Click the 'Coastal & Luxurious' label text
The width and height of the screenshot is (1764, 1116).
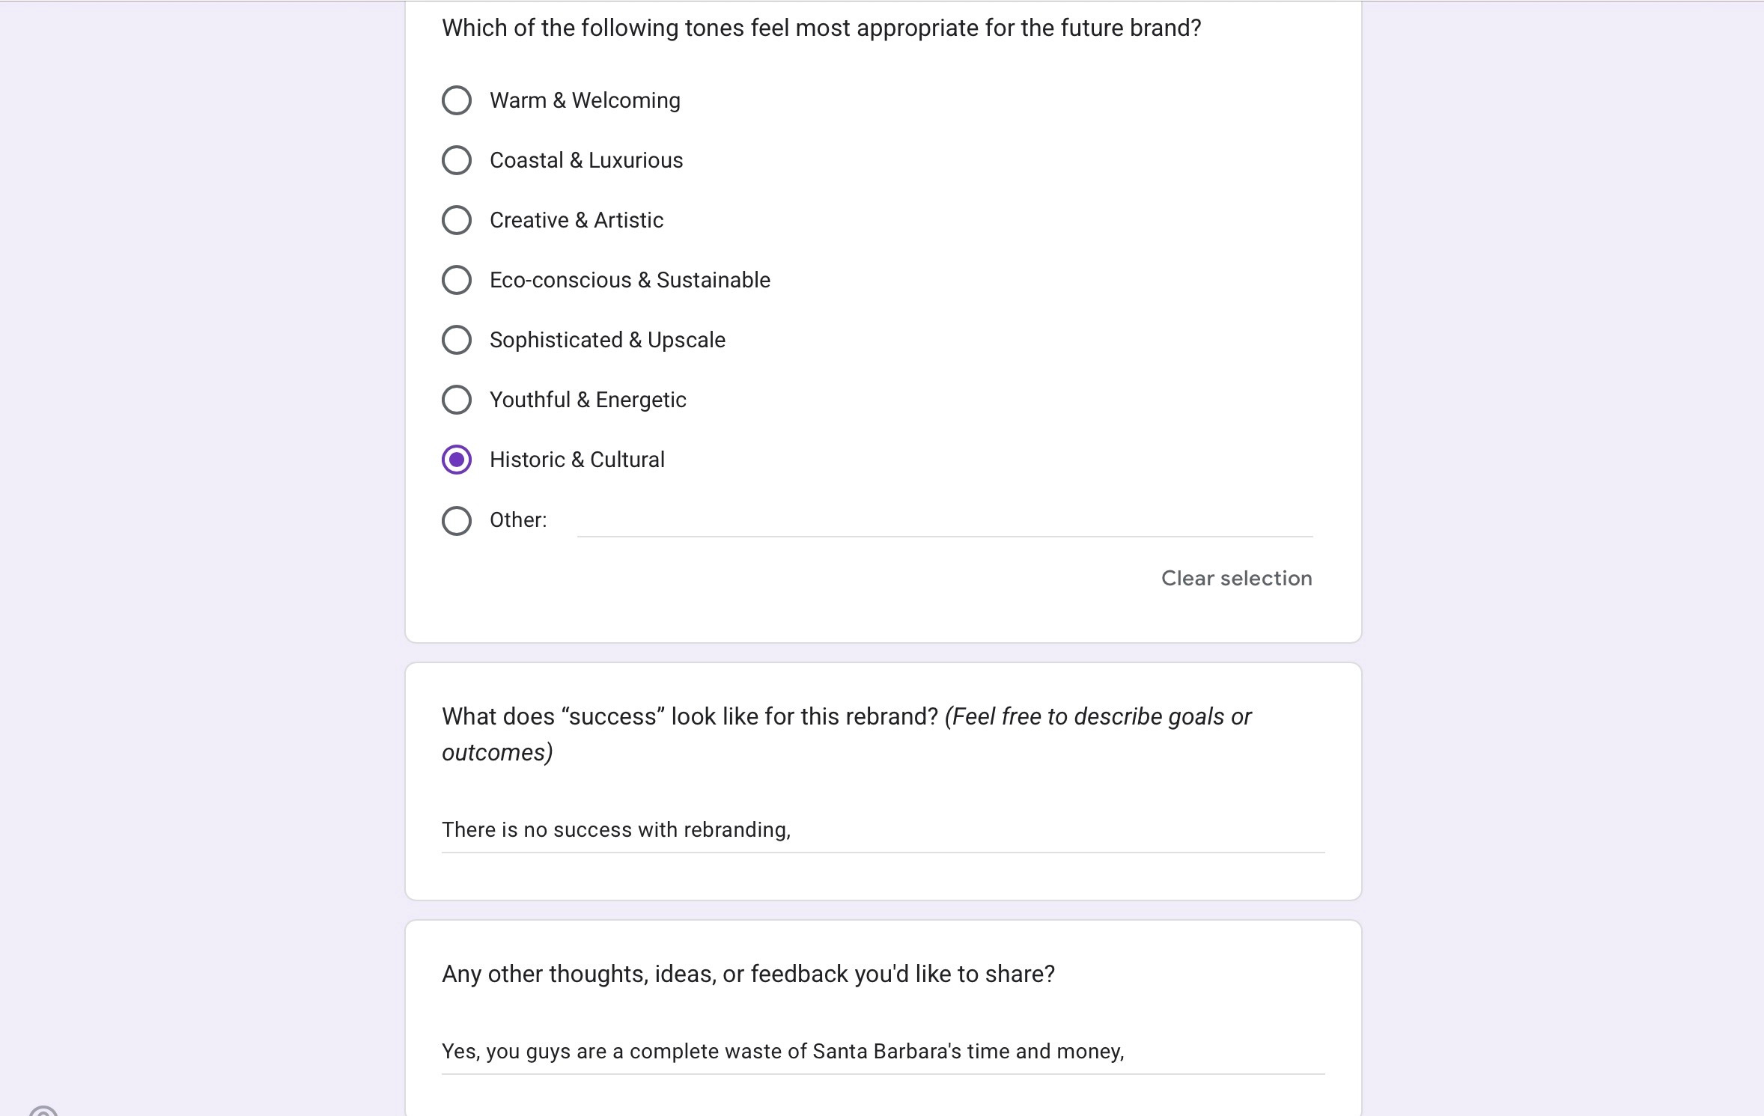(x=586, y=160)
